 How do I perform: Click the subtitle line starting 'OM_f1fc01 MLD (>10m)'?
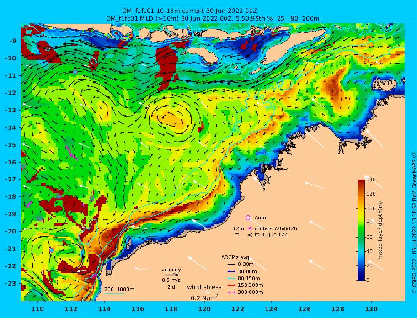pyautogui.click(x=213, y=19)
